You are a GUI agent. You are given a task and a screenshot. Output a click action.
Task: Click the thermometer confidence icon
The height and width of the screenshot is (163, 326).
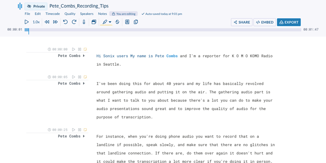[84, 22]
